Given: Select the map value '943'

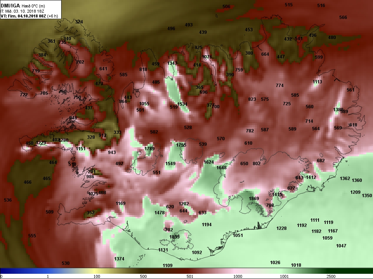Looking at the screenshot, I should click(112, 152).
